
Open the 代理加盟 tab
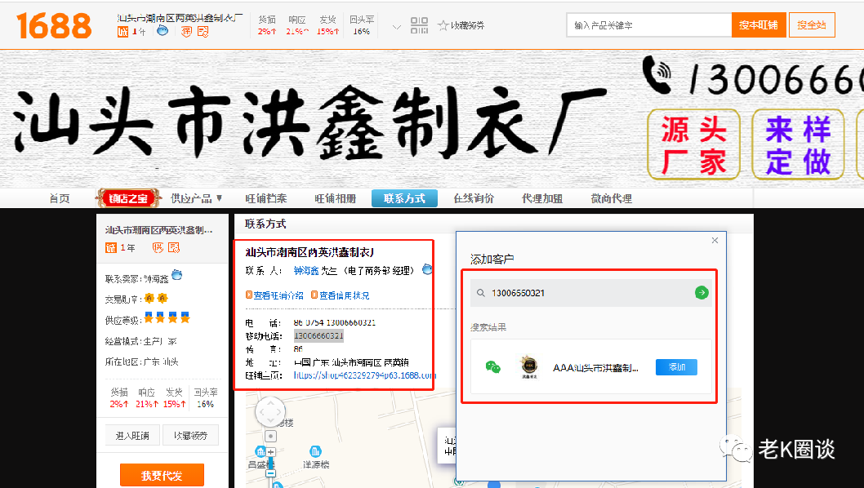click(x=542, y=198)
